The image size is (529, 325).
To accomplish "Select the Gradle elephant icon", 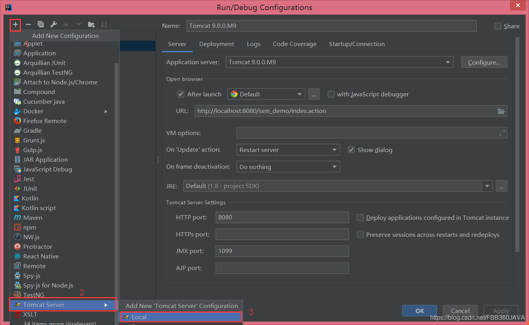I will [17, 130].
